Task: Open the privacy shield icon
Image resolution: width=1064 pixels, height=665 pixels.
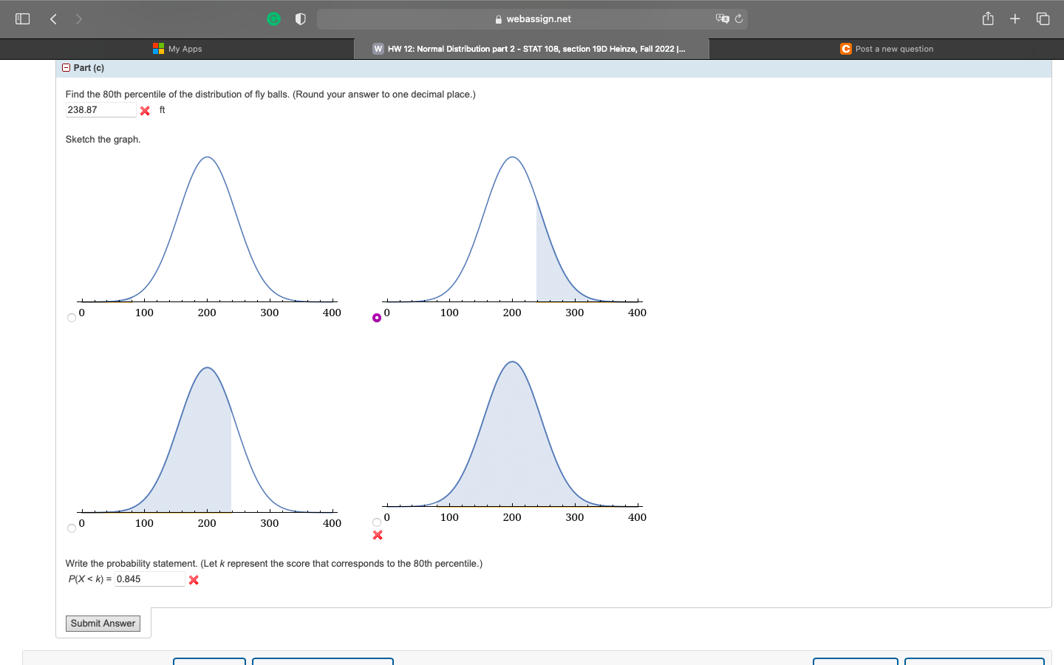Action: pyautogui.click(x=300, y=19)
